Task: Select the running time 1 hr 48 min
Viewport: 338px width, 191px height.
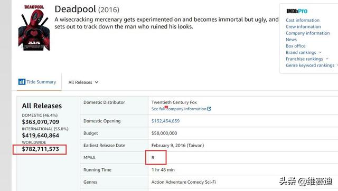Action: coord(163,170)
